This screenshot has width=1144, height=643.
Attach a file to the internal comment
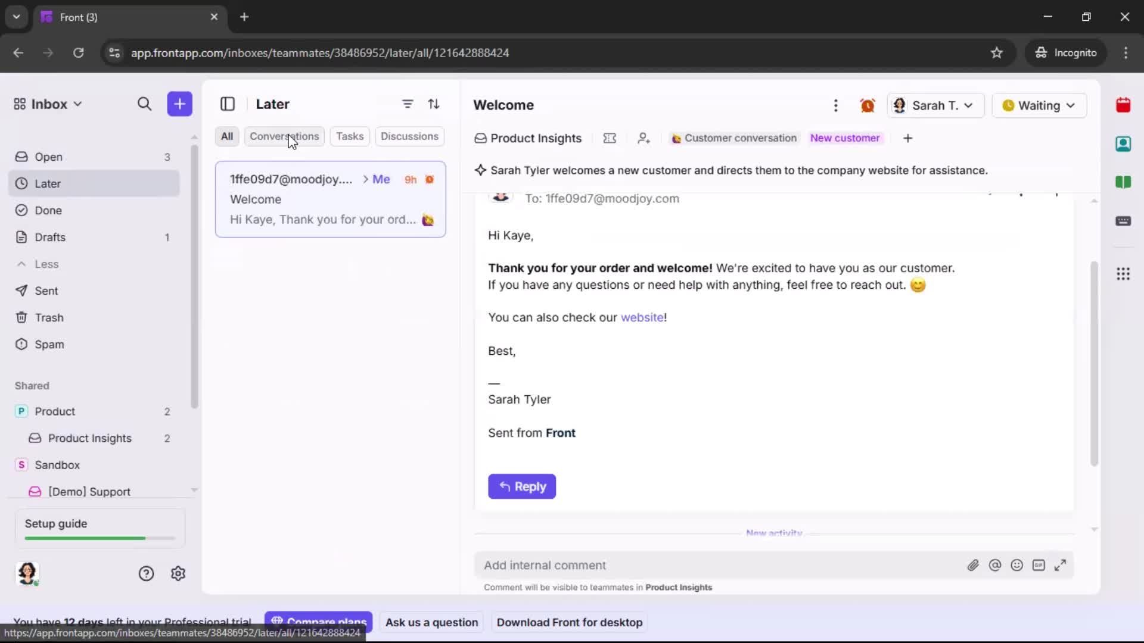974,565
